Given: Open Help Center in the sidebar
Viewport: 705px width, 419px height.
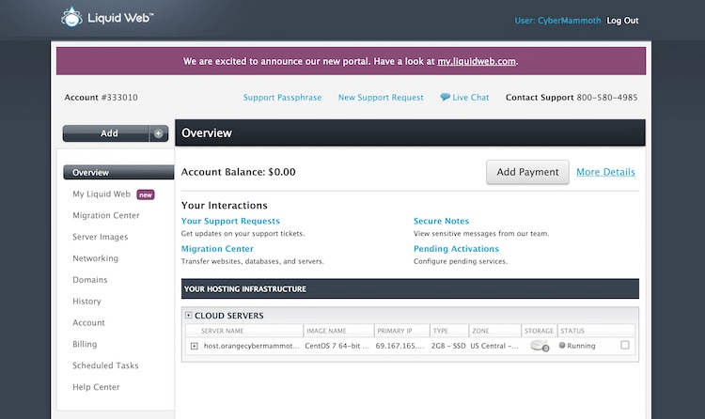Looking at the screenshot, I should point(96,387).
